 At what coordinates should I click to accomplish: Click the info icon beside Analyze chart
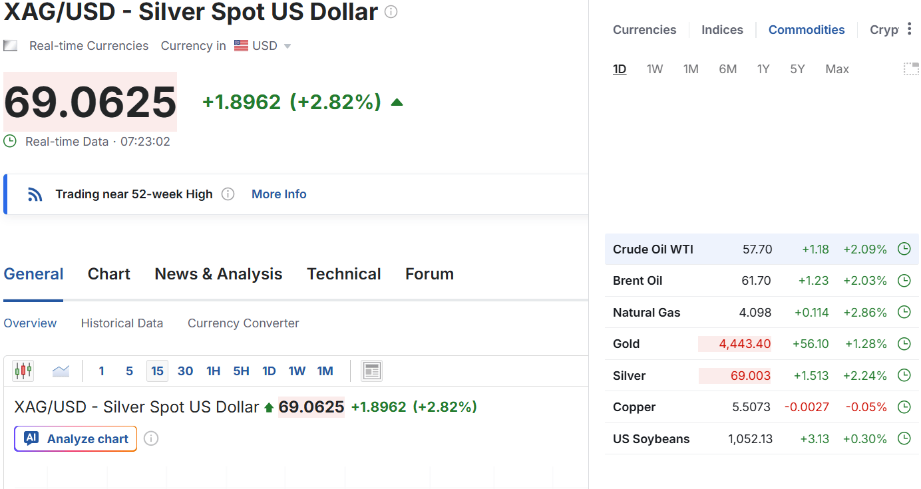coord(151,438)
